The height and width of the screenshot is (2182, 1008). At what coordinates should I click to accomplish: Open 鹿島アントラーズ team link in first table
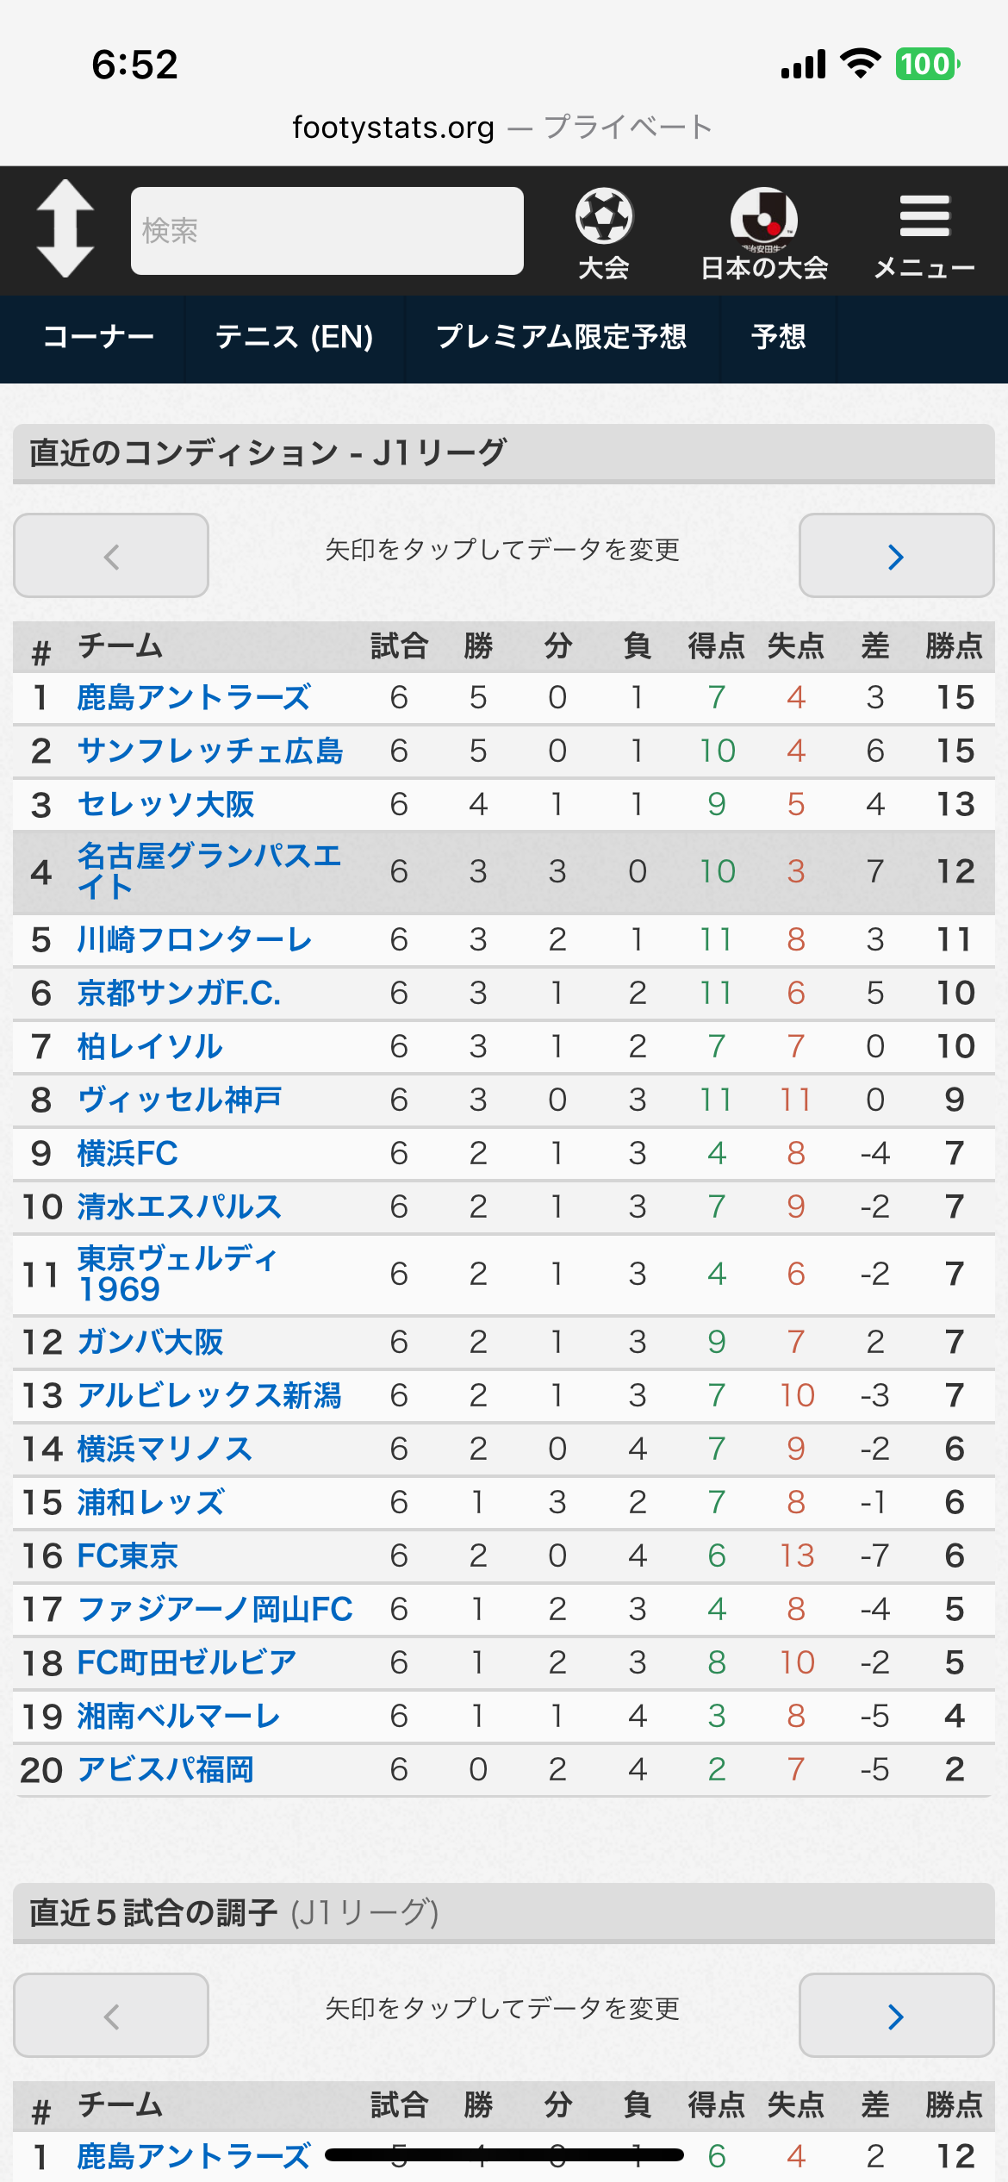[194, 697]
